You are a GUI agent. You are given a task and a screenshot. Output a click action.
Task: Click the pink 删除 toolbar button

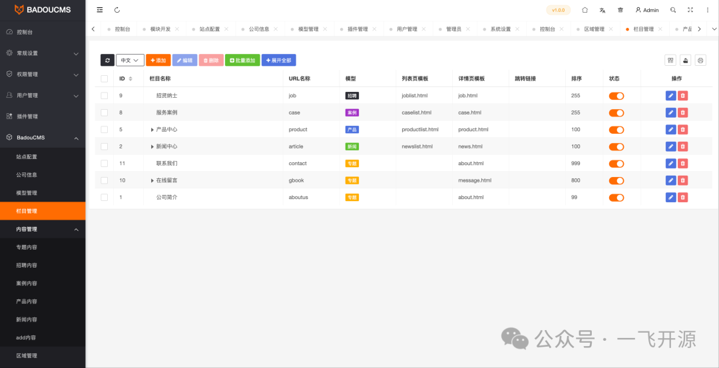click(x=211, y=60)
